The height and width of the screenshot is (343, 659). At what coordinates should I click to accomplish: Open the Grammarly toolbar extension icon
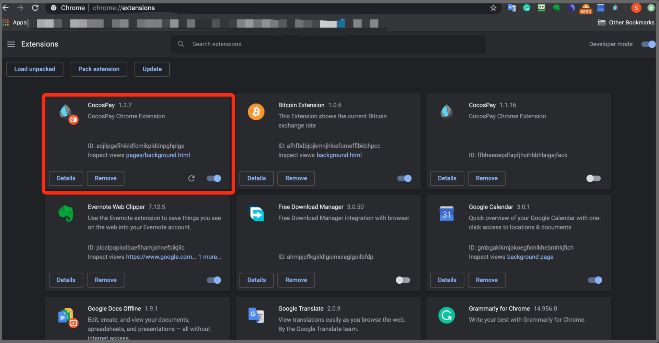[x=527, y=8]
